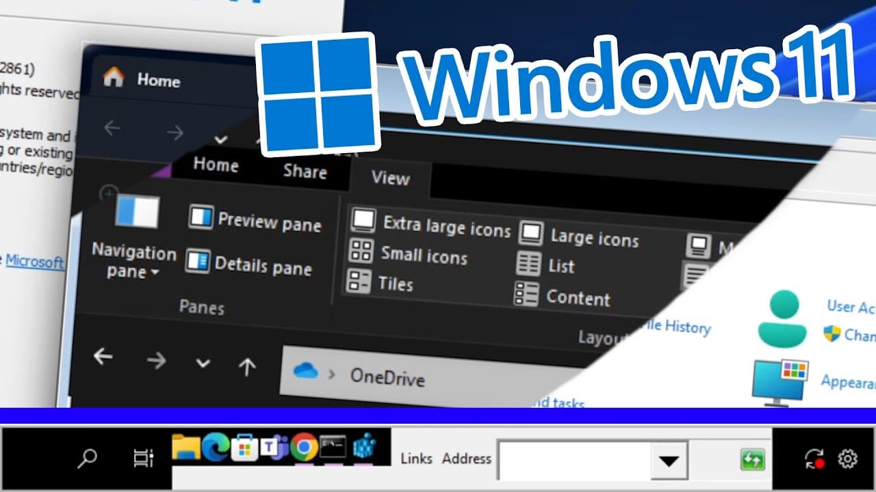The height and width of the screenshot is (492, 876).
Task: Select Small icons layout
Action: [x=408, y=254]
